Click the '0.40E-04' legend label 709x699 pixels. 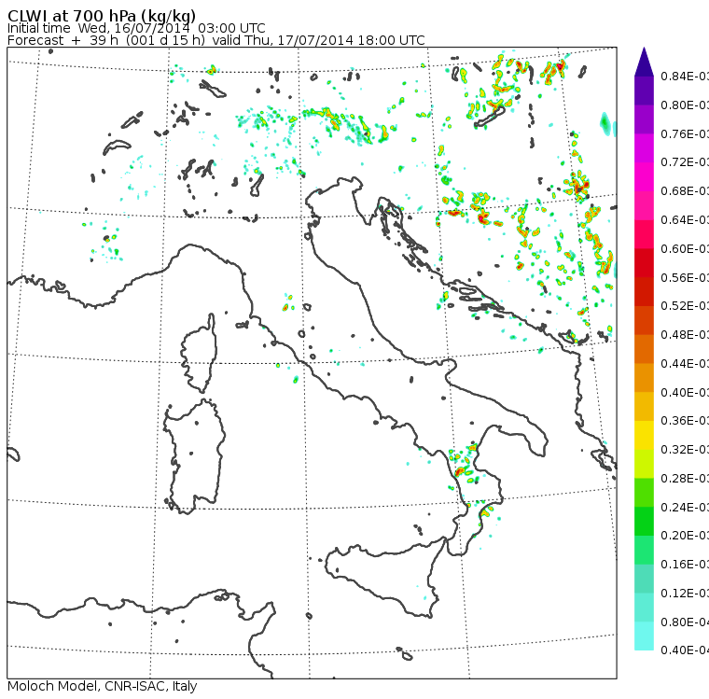point(685,650)
